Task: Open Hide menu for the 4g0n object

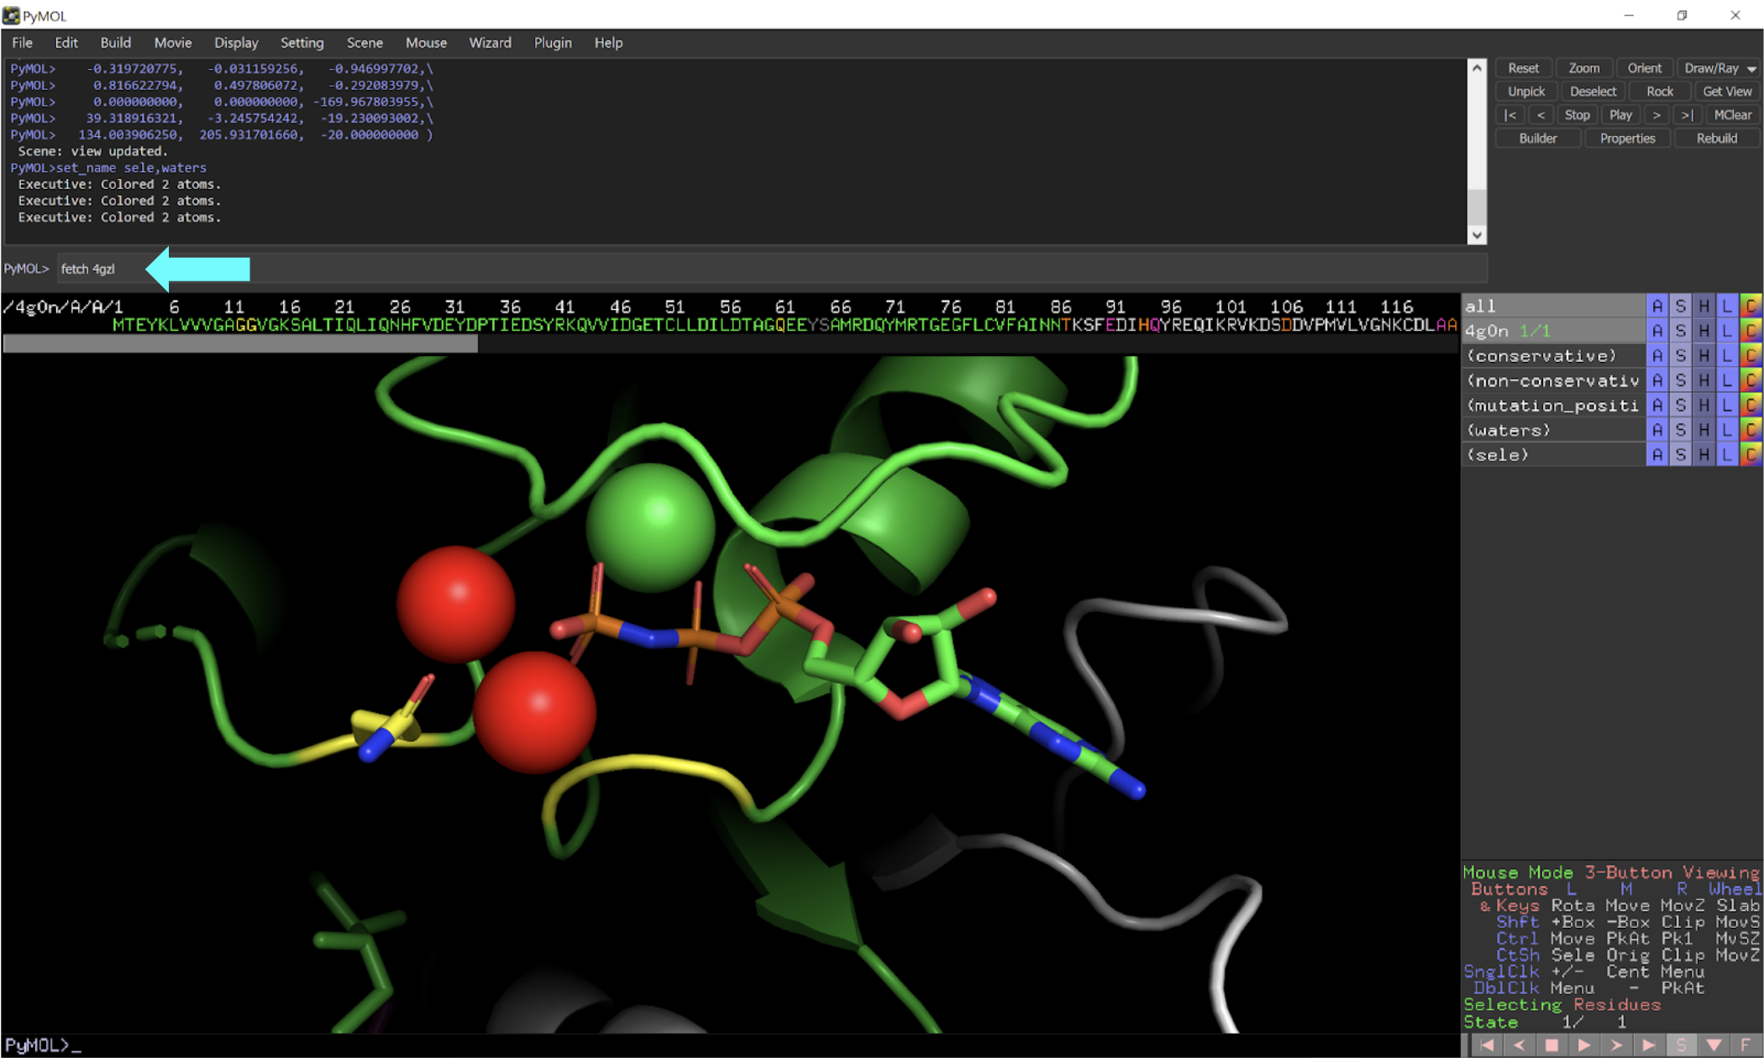Action: point(1704,331)
